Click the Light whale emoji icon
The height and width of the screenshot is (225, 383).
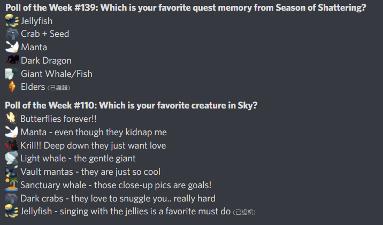[x=11, y=158]
